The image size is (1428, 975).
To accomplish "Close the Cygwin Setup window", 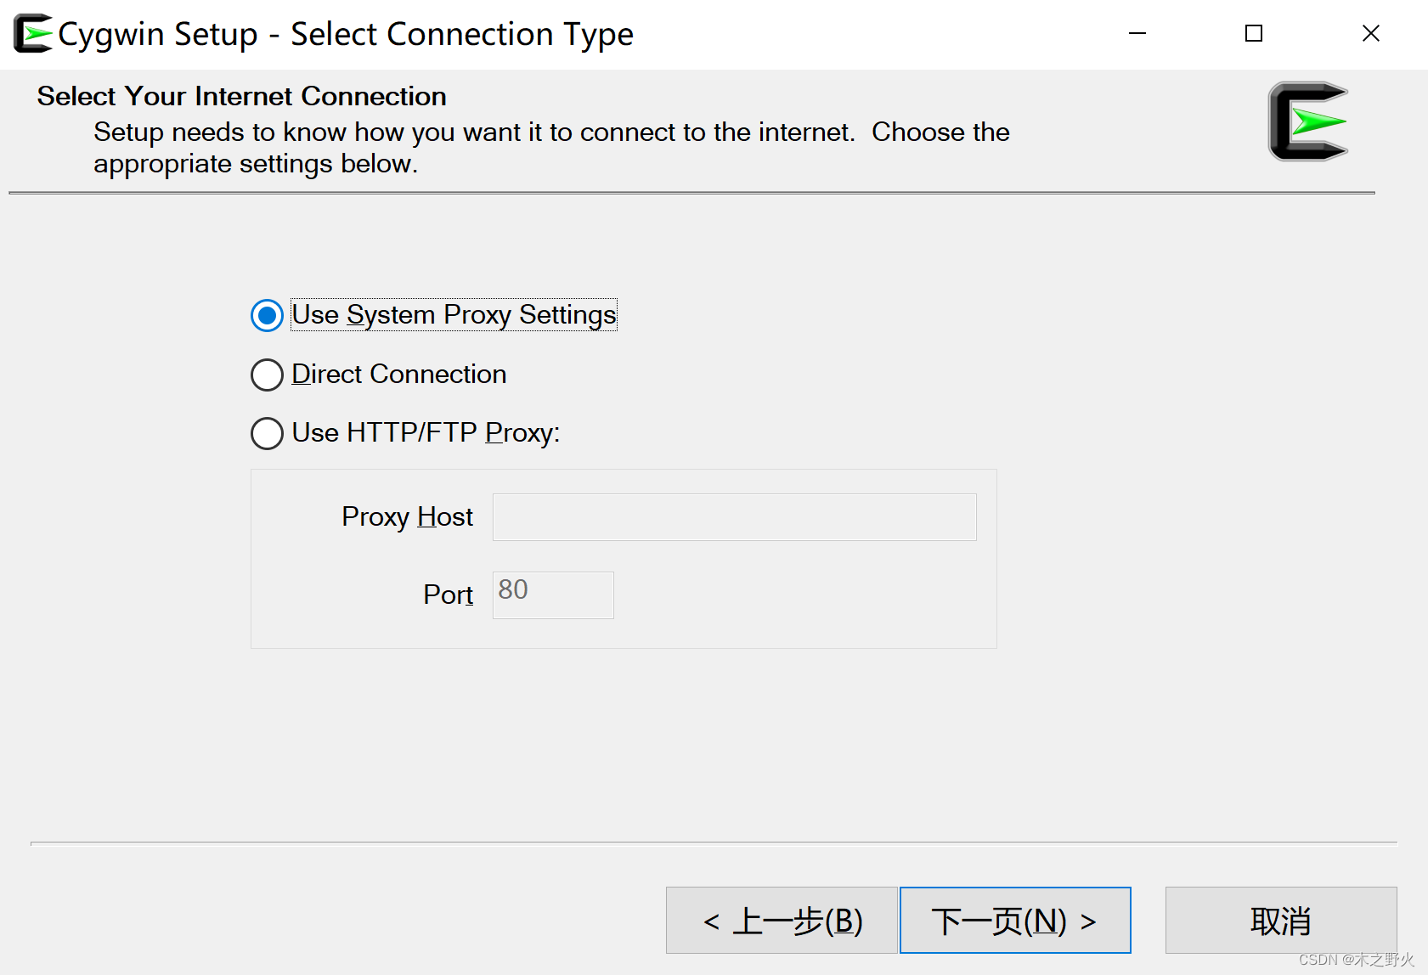I will [x=1370, y=34].
